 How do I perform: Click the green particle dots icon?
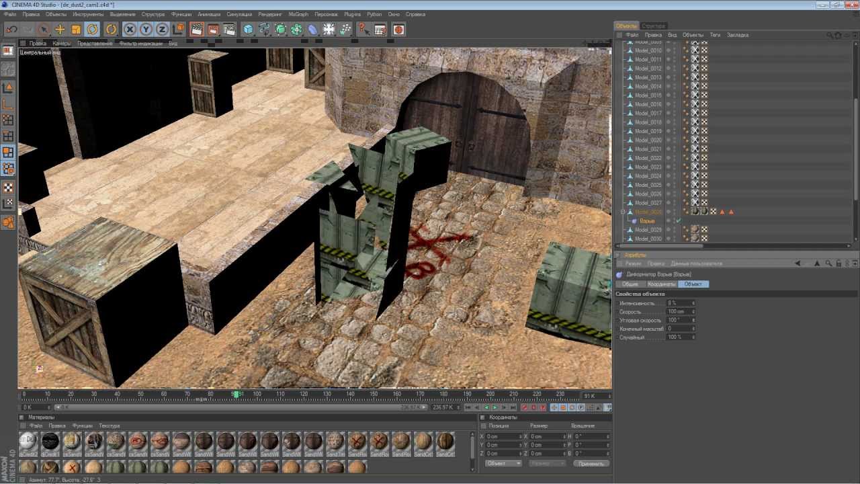[345, 30]
